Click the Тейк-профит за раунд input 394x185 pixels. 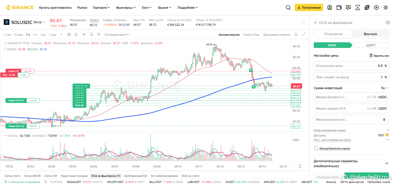[x=351, y=77]
